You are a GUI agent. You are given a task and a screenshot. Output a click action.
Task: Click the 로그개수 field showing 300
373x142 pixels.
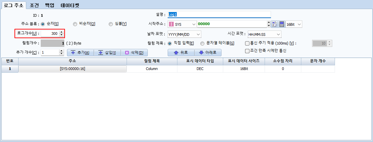click(50, 33)
